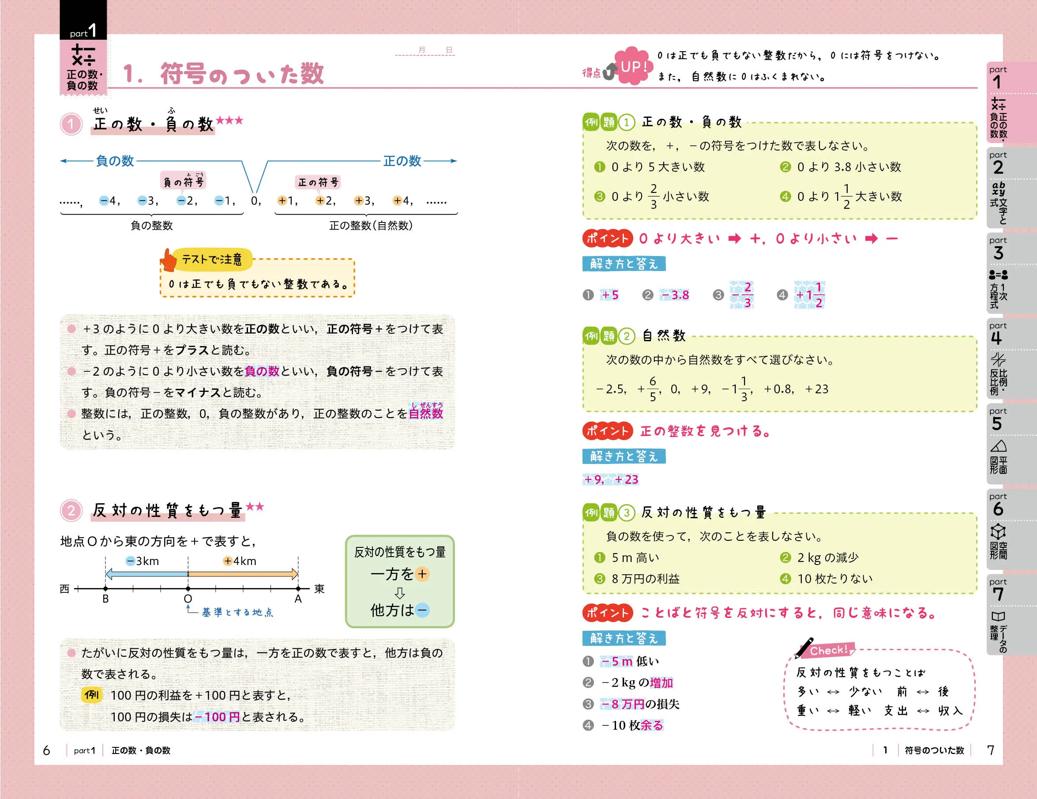Click the graph axes icon in the part 4 tab
This screenshot has height=799, width=1037.
pos(998,359)
